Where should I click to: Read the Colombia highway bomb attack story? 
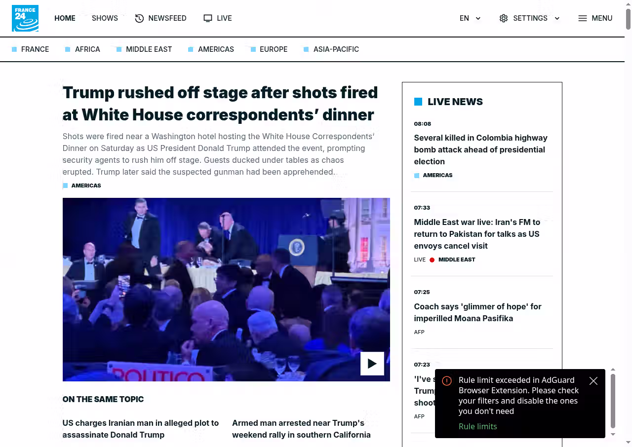coord(480,149)
